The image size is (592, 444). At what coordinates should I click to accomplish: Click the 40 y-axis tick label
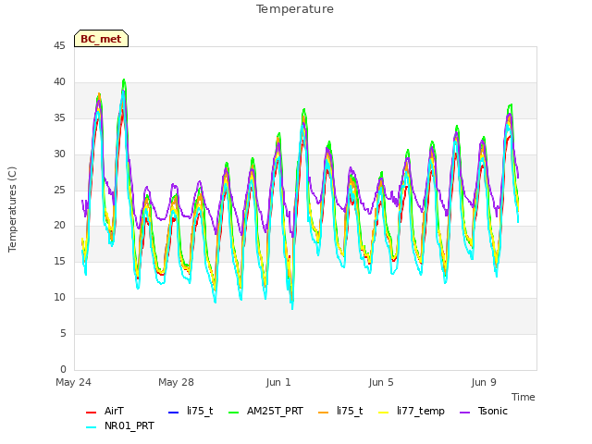(x=59, y=82)
